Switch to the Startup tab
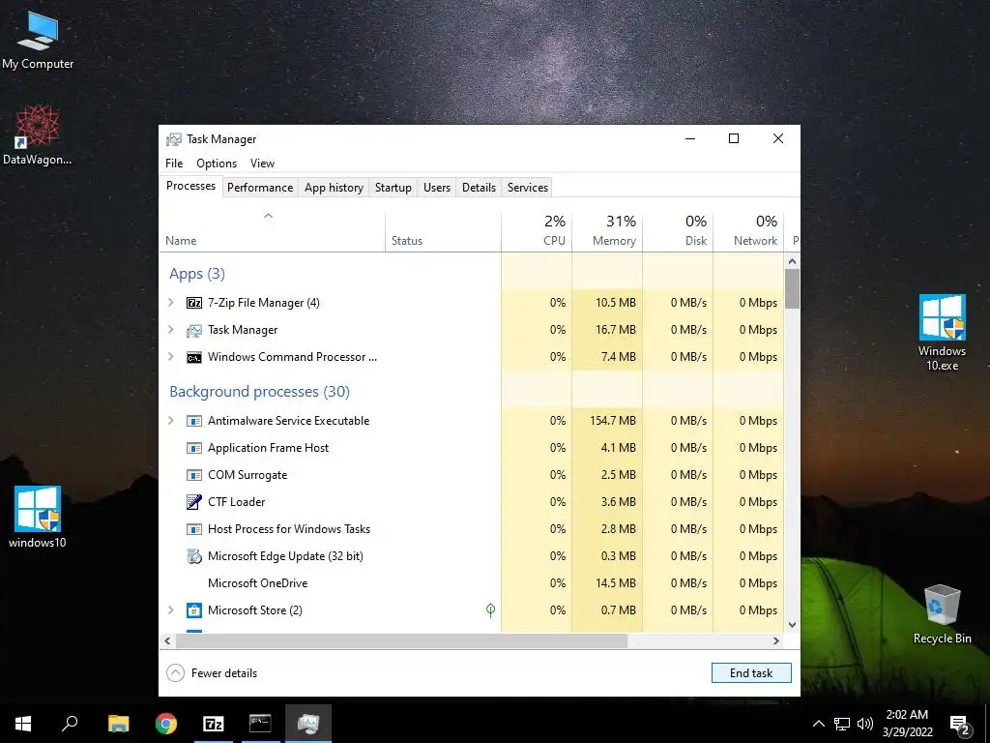This screenshot has width=990, height=743. (x=393, y=188)
